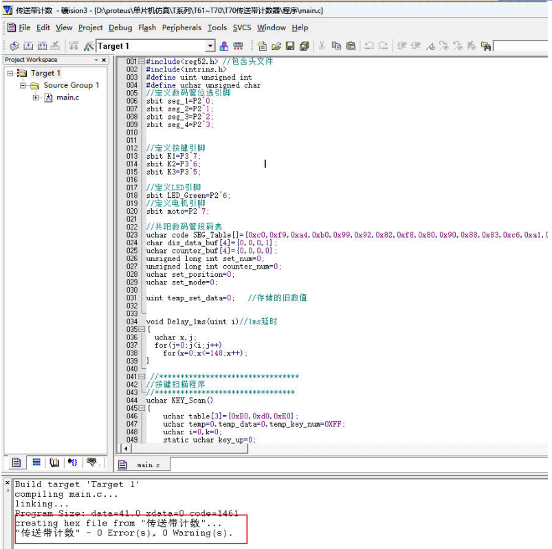Click the Cut scissors icon
Screen dimensions: 552x549
(x=322, y=45)
